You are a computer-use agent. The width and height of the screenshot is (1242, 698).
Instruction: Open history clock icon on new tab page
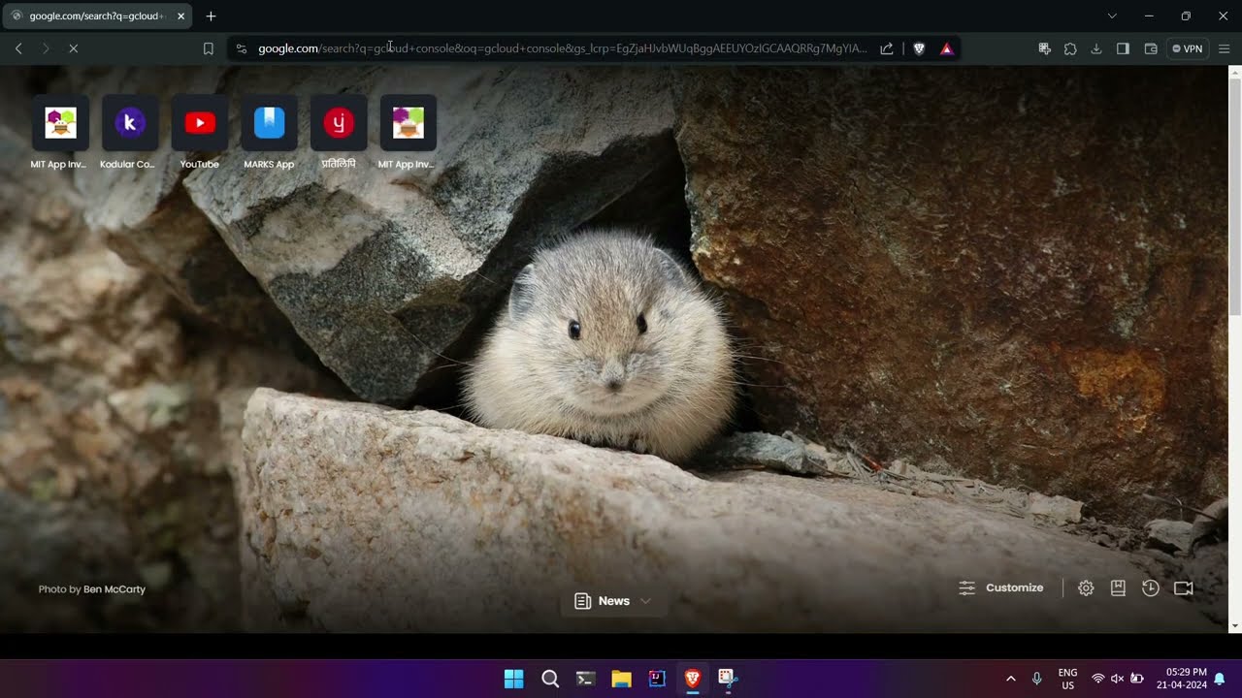click(x=1151, y=588)
